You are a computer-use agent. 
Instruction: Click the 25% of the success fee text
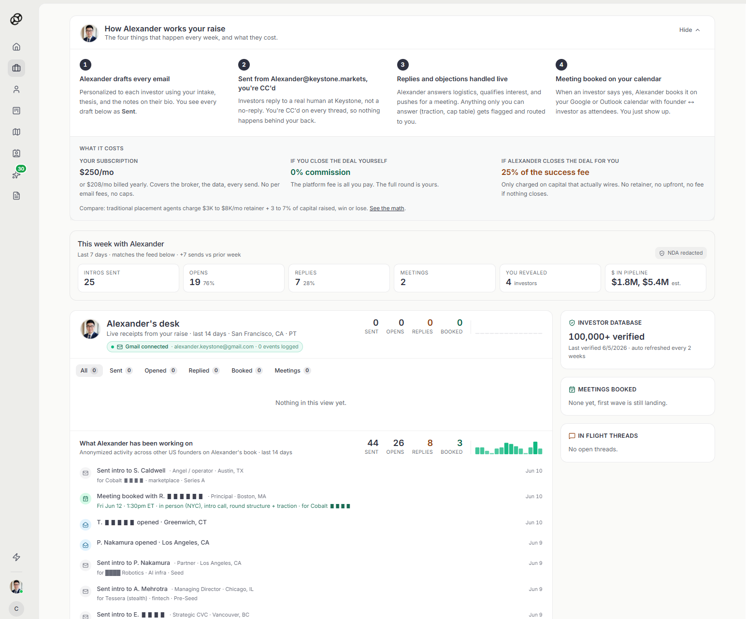coord(545,173)
